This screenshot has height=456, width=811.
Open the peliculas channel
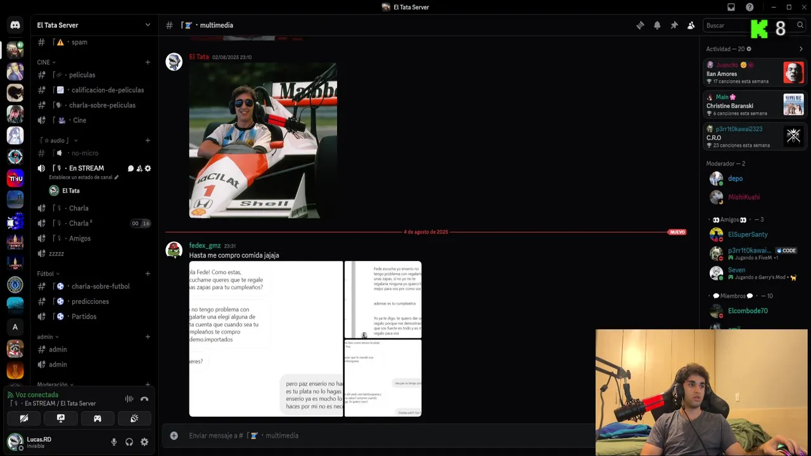[94, 75]
